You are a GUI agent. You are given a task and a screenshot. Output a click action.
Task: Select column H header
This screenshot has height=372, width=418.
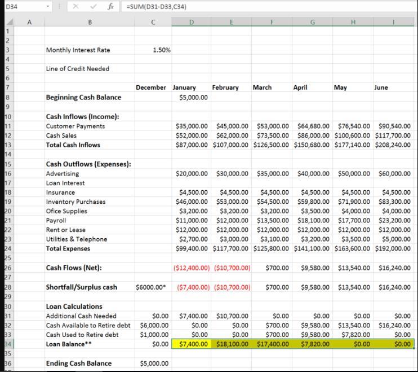pos(353,22)
